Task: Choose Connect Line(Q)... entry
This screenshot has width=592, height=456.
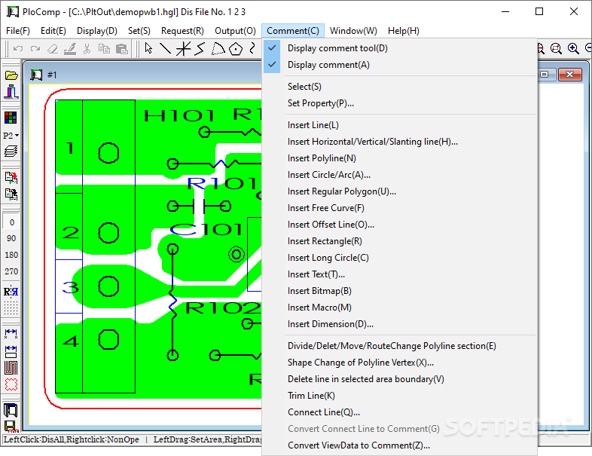Action: pos(399,412)
